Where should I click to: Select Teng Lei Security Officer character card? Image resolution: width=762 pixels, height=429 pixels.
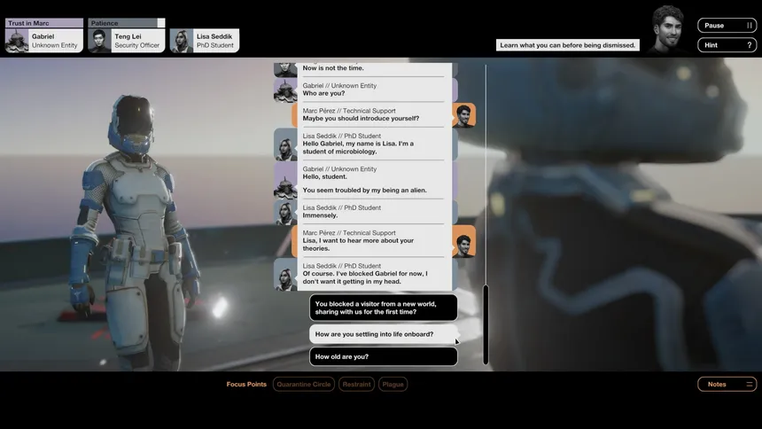click(127, 41)
